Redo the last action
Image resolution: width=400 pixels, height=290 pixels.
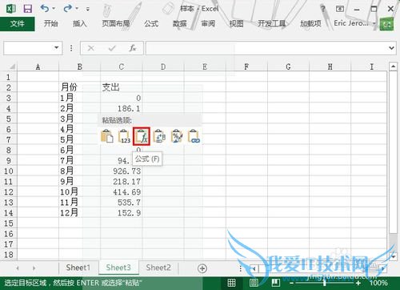coord(67,9)
